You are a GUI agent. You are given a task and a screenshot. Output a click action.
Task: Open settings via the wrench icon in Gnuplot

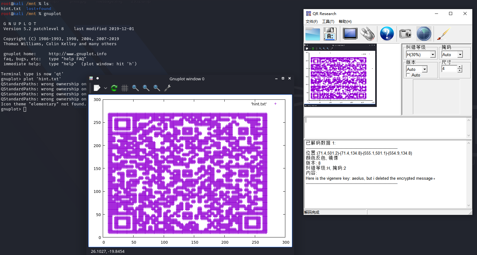(167, 88)
